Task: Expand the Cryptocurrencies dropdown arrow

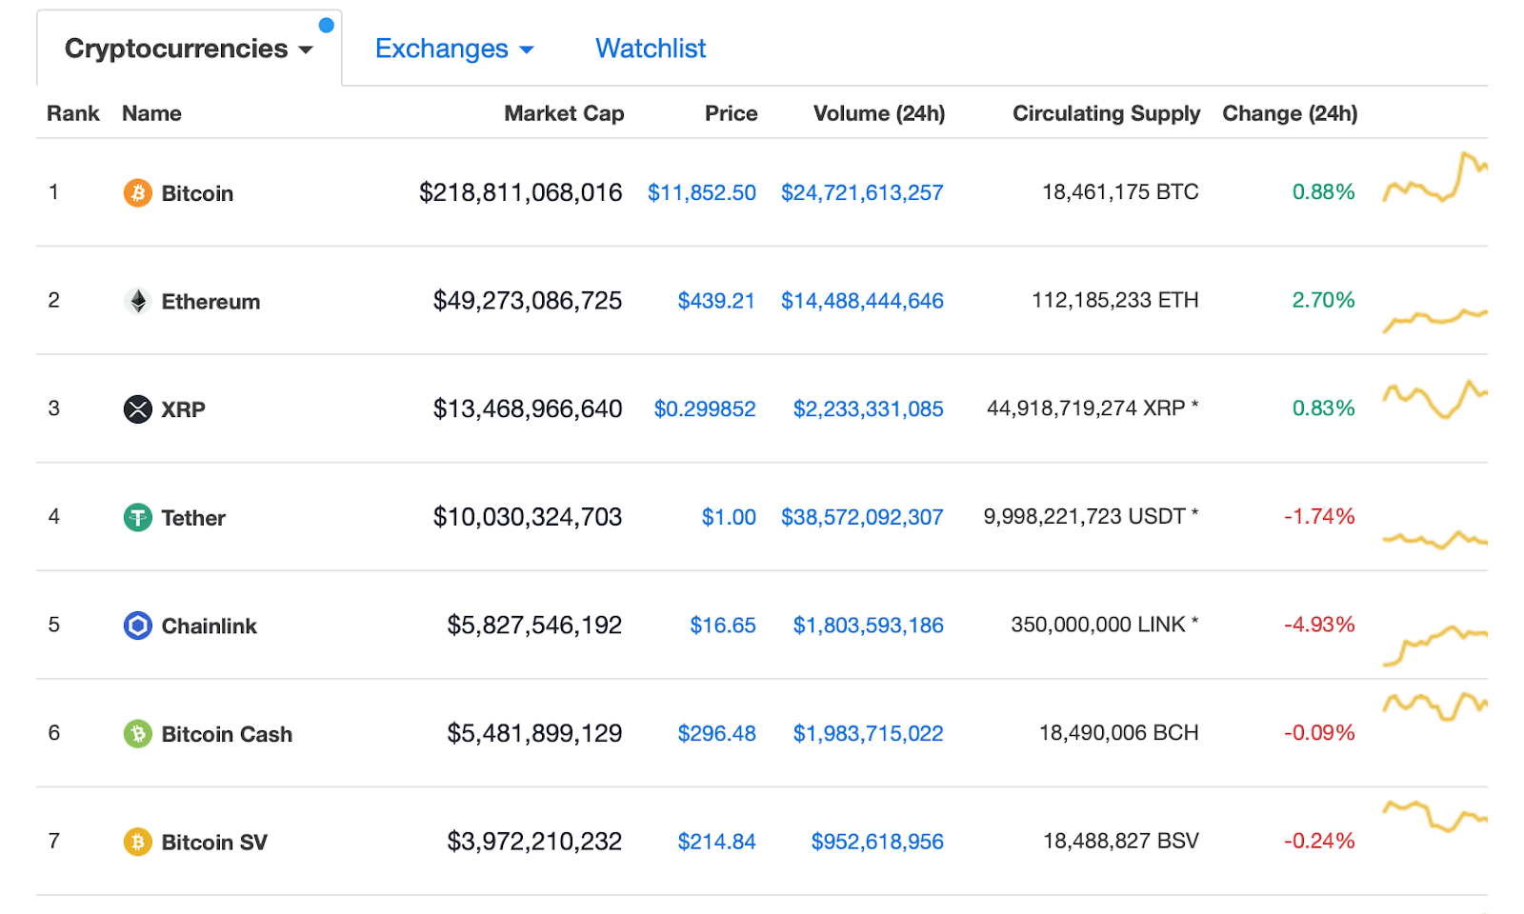Action: pyautogui.click(x=306, y=50)
